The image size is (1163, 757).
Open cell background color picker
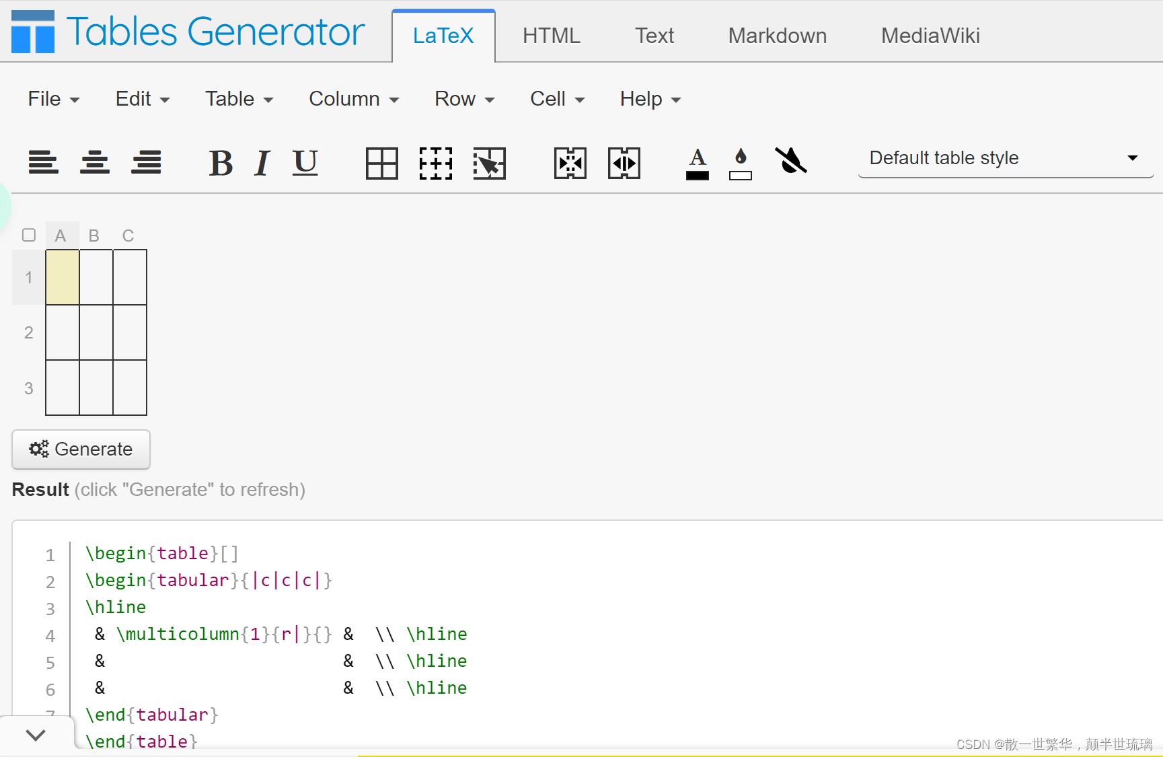coord(741,164)
